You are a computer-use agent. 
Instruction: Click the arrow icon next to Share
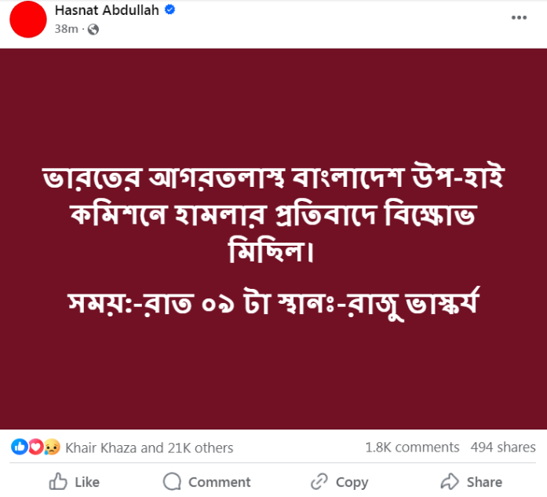click(x=450, y=481)
